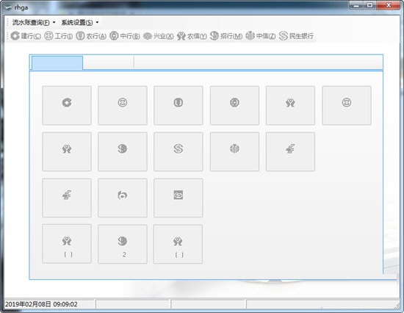Click the rural credit "( )" tile starting bottom row

[x=67, y=244]
